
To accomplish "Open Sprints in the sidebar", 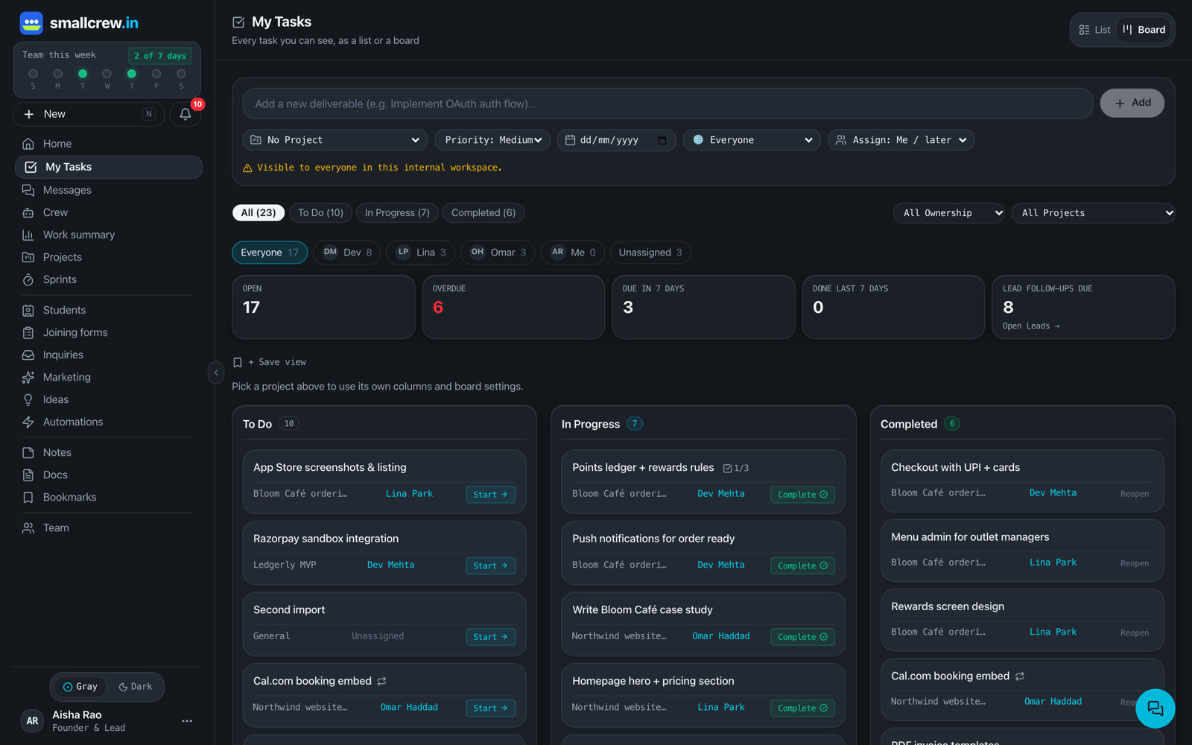I will 108,279.
